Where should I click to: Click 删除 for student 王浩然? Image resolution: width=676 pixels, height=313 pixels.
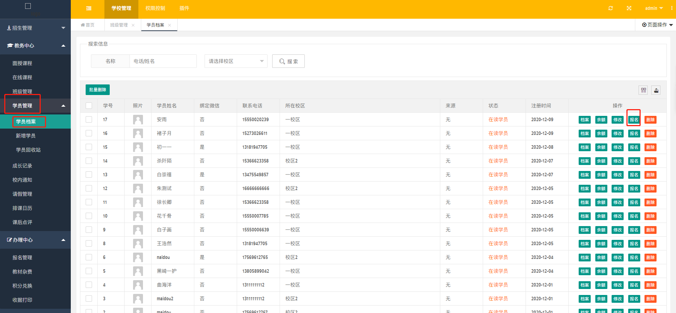tap(650, 244)
